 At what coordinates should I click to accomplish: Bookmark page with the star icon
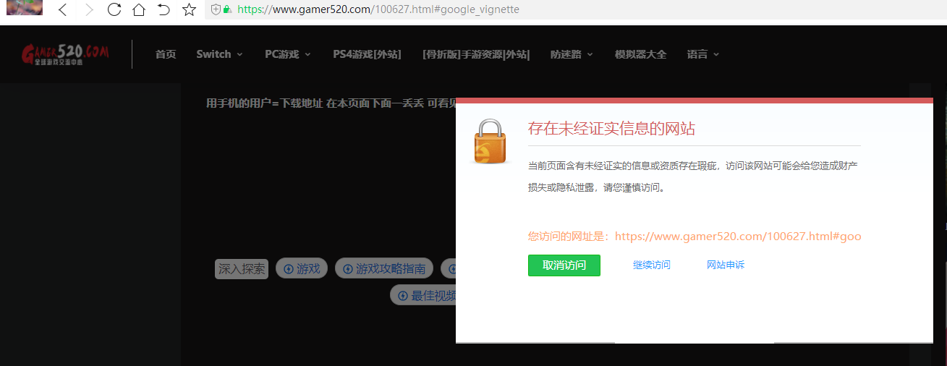tap(189, 10)
